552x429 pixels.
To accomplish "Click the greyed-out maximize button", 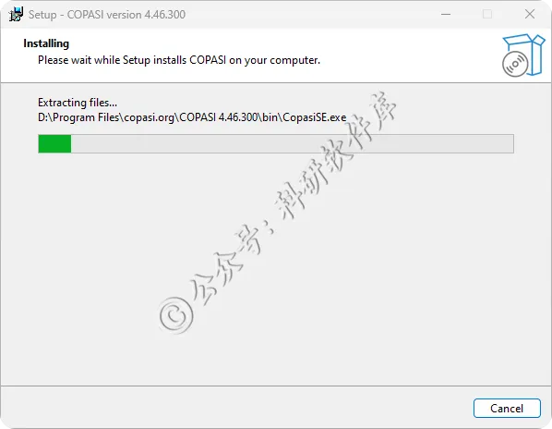I will coord(487,14).
